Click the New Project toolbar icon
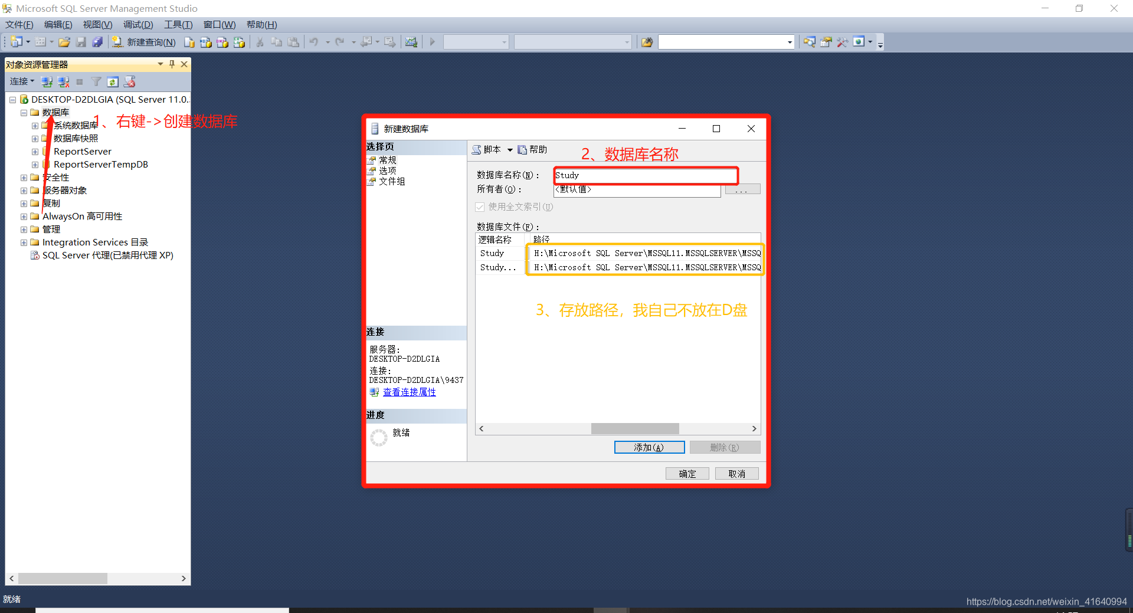 point(17,42)
